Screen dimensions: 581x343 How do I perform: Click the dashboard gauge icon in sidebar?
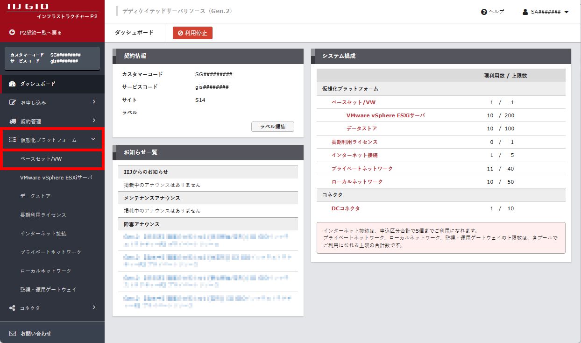(x=13, y=84)
